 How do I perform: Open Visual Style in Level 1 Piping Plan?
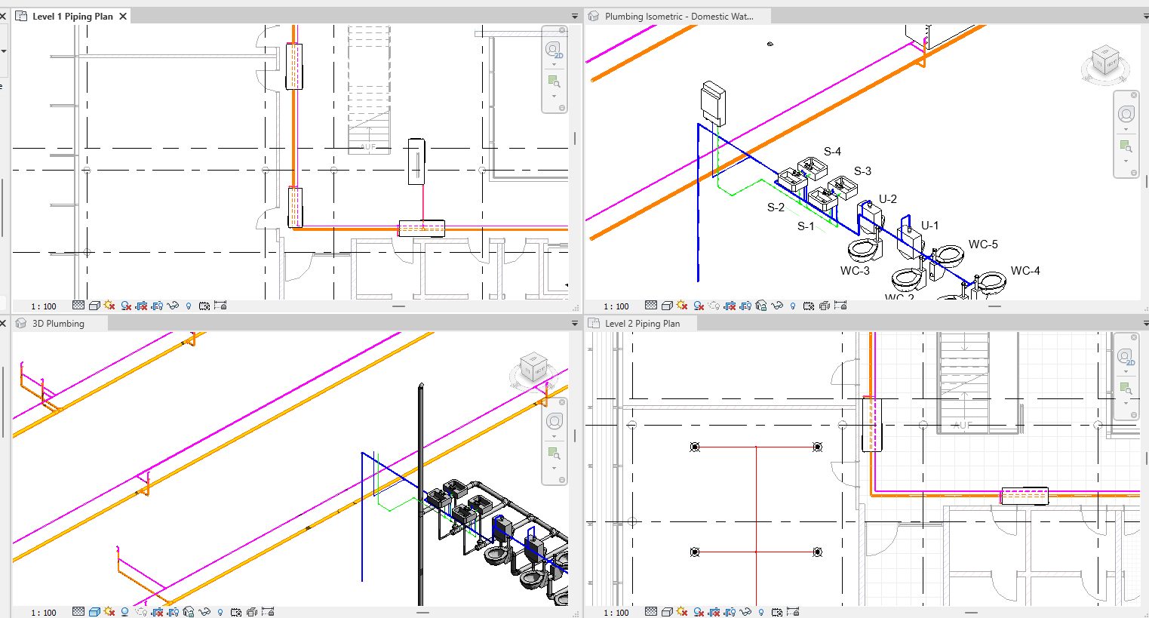click(x=94, y=306)
